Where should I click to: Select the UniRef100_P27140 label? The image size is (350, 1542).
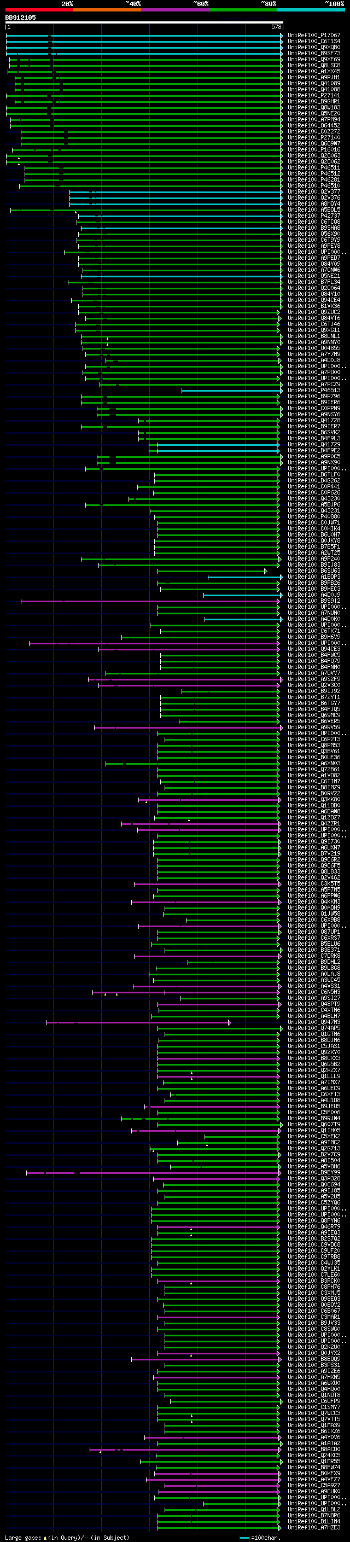point(314,137)
